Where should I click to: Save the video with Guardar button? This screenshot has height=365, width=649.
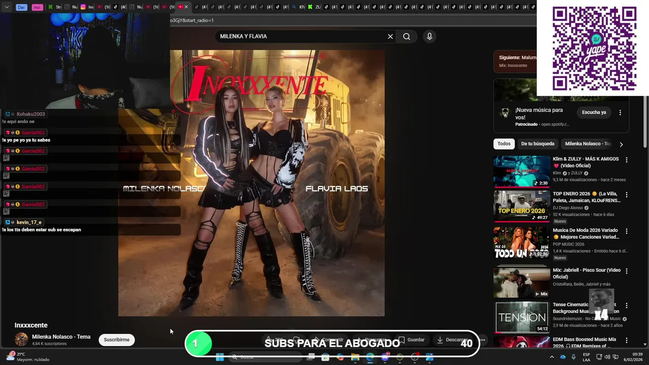coord(411,340)
